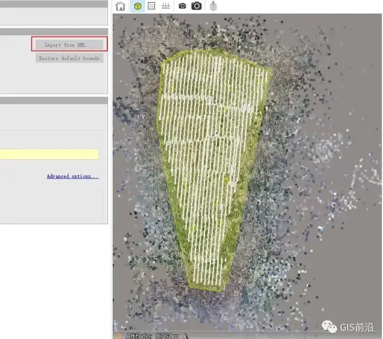Reset view with the Home icon
The image size is (383, 339).
point(120,6)
